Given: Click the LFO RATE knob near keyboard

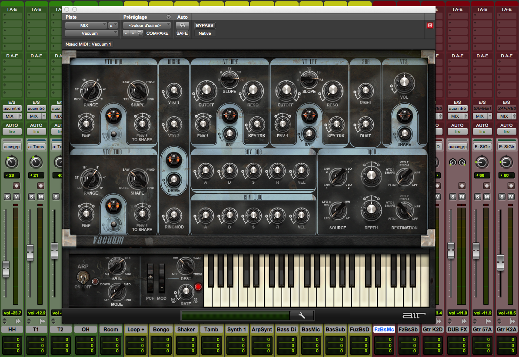Looking at the screenshot, I should click(x=186, y=291).
